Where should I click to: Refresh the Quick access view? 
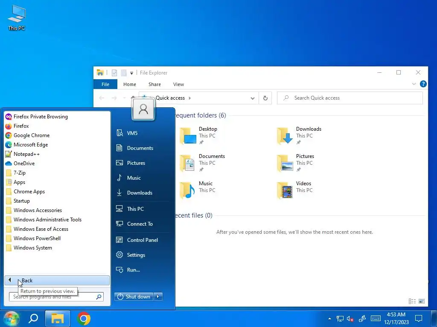(x=265, y=98)
